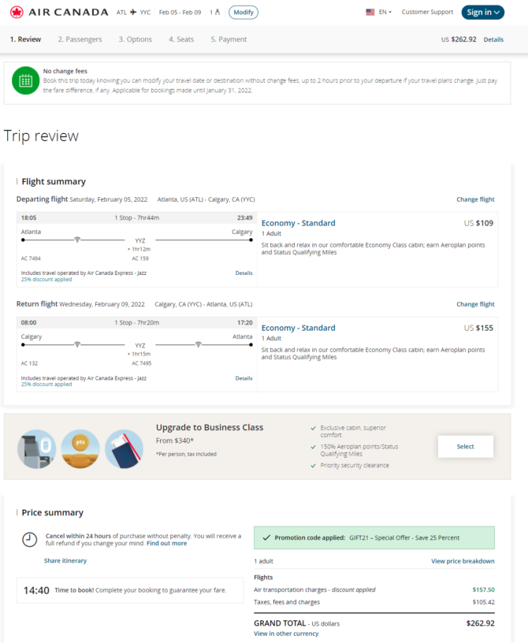Screen dimensions: 528x643
Task: Click Change flight for return flight
Action: (475, 304)
